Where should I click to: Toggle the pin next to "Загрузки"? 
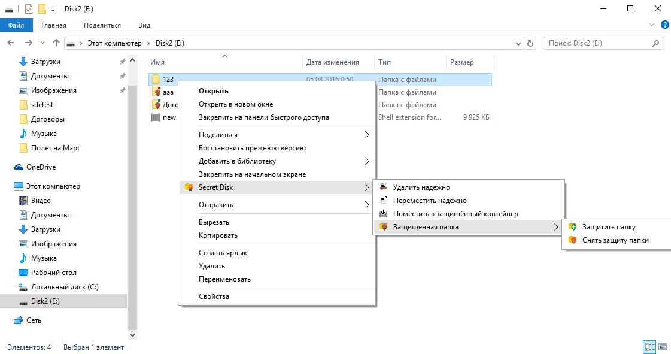(122, 61)
